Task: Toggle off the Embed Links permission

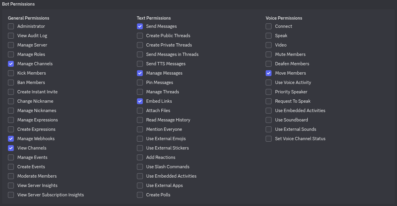Action: (140, 101)
